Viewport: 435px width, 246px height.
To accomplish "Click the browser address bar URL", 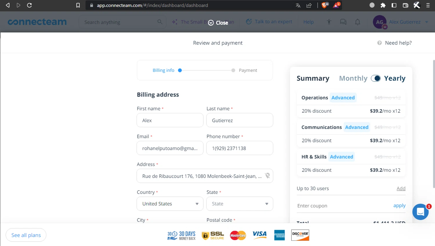I will 152,5.
